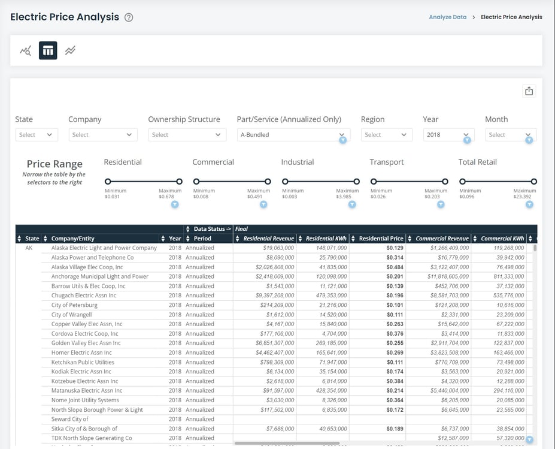Screen dimensions: 555x449
Task: Sort by State column arrows
Action: click(19, 239)
